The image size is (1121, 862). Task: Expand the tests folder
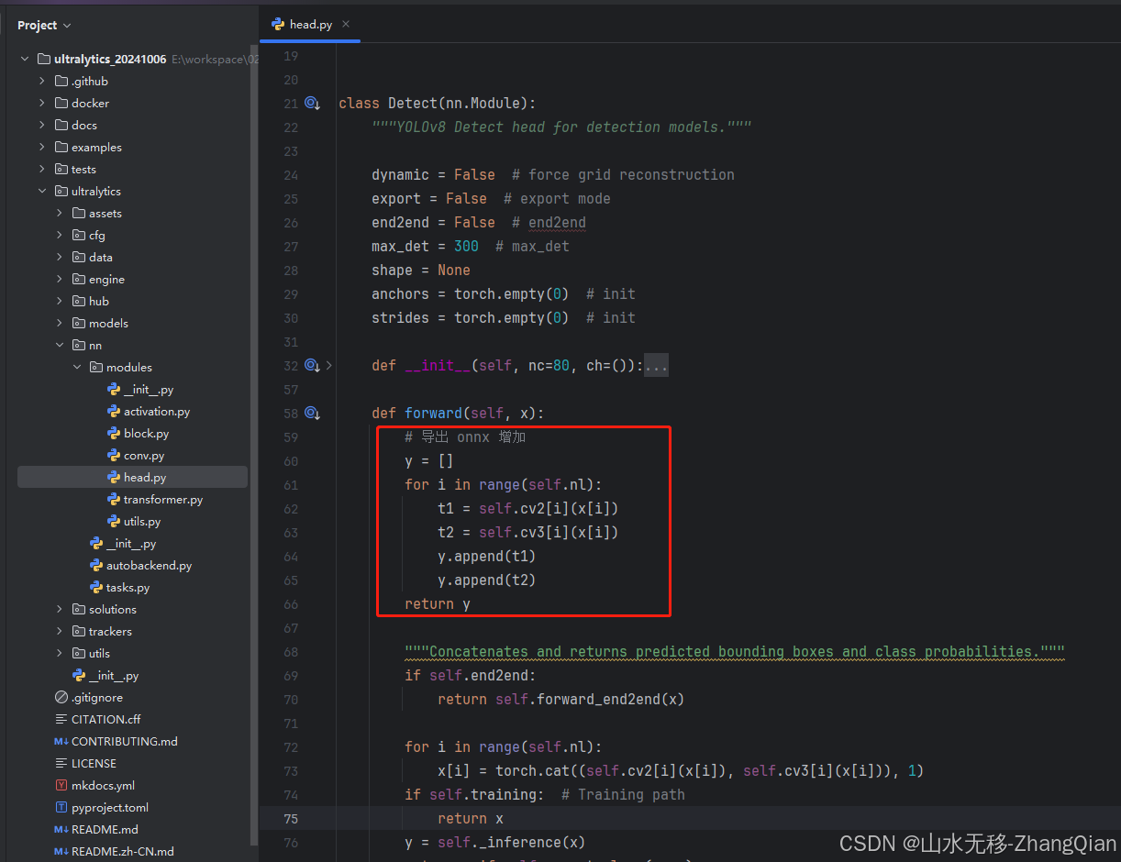pyautogui.click(x=42, y=169)
